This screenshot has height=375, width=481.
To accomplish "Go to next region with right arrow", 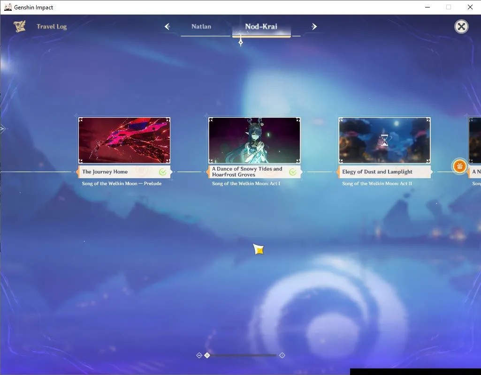I will pyautogui.click(x=314, y=26).
